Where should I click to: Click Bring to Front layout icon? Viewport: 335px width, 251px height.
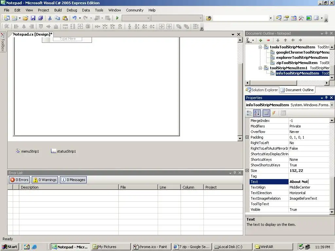[x=179, y=26]
